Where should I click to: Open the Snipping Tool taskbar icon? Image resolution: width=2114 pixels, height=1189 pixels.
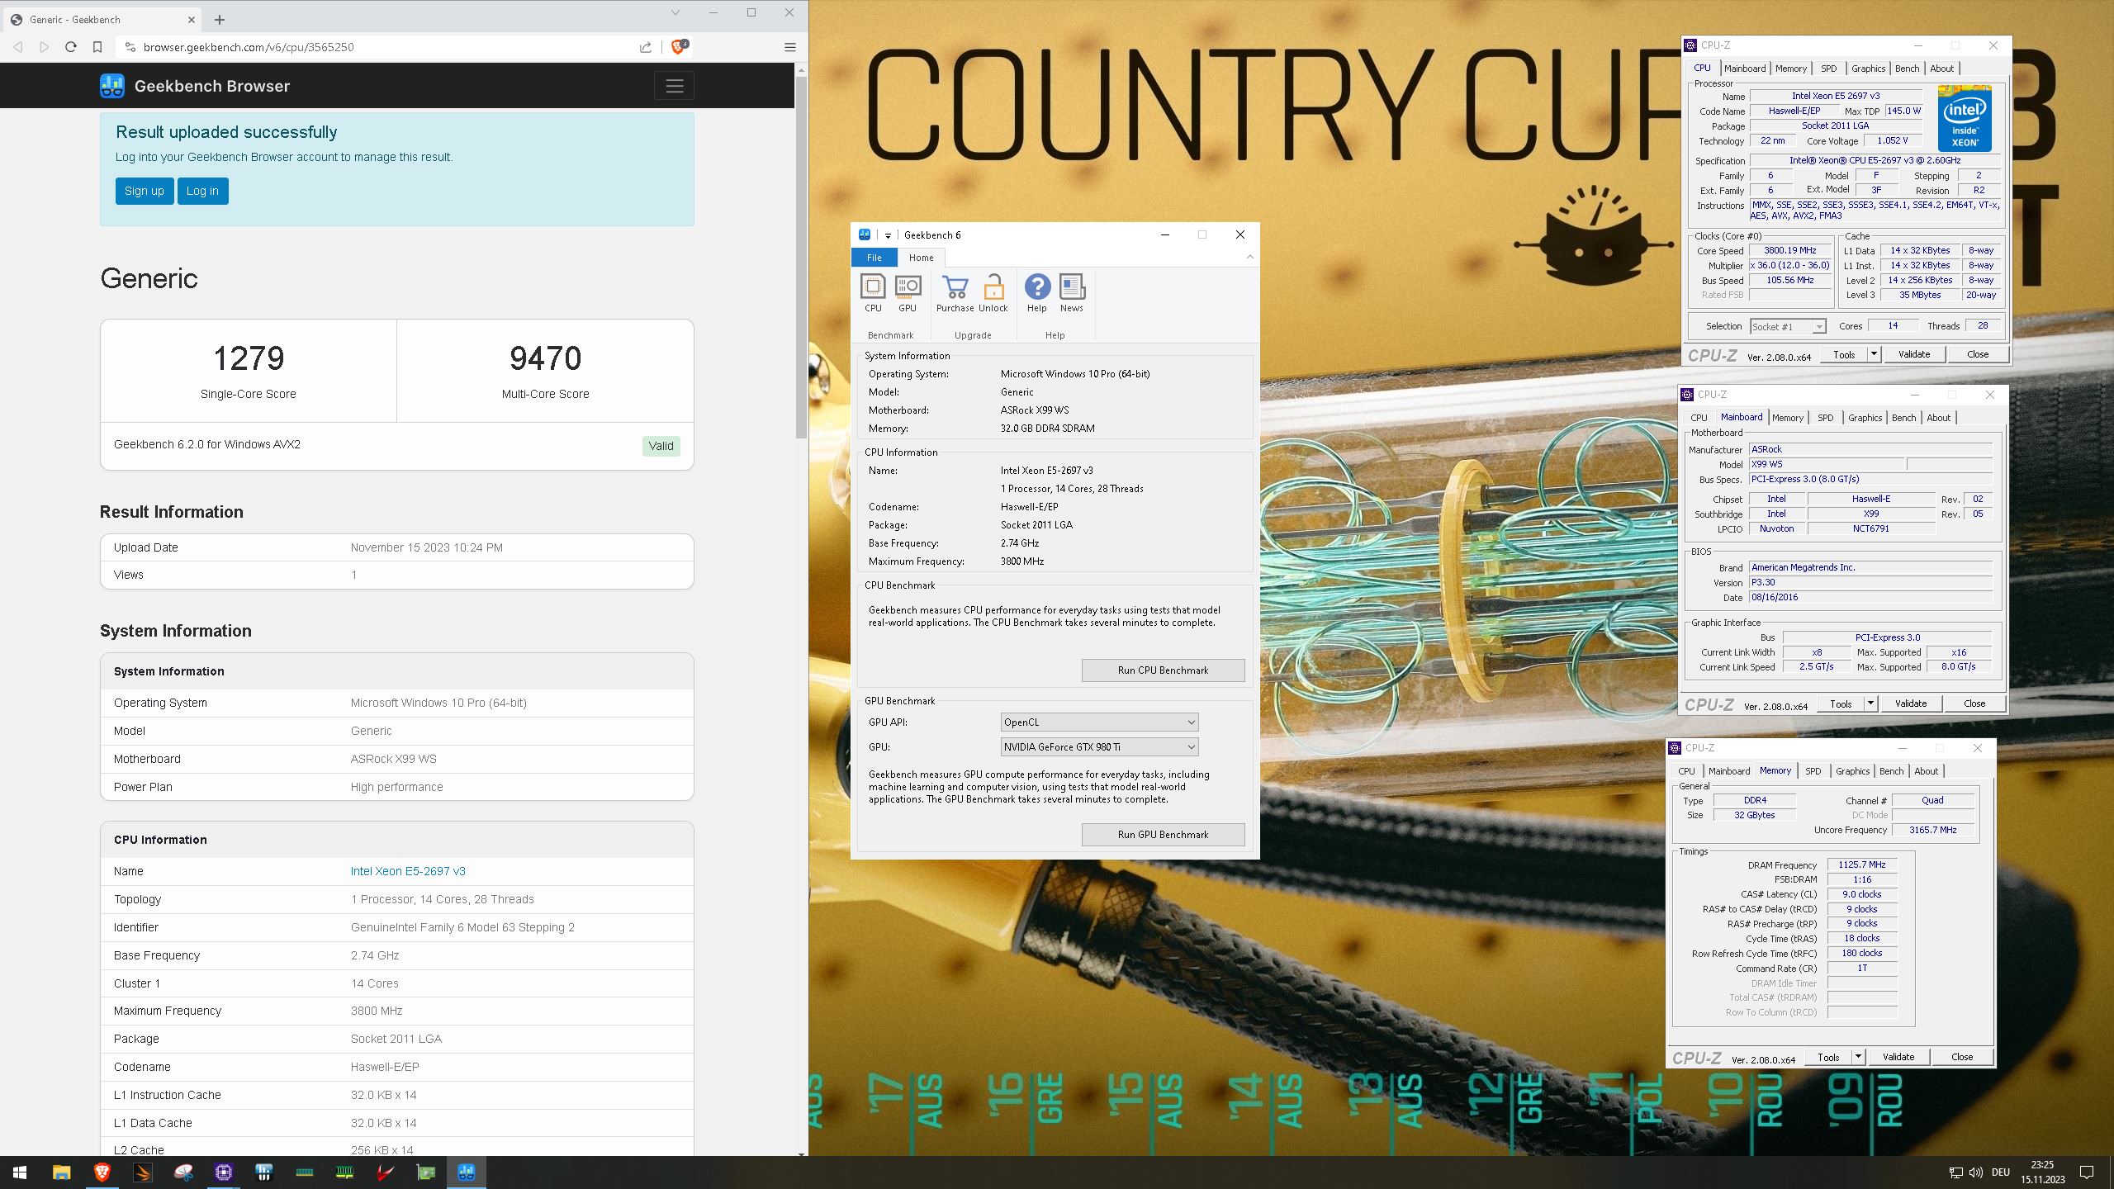(182, 1172)
